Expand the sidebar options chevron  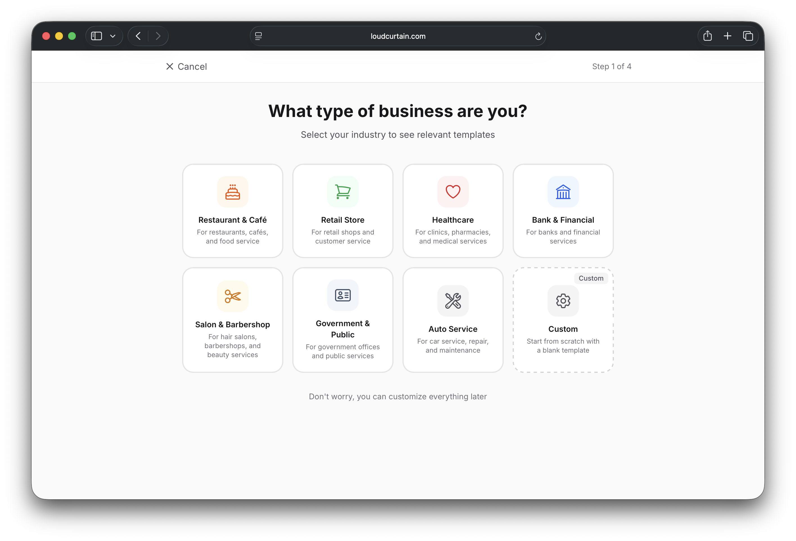tap(113, 36)
